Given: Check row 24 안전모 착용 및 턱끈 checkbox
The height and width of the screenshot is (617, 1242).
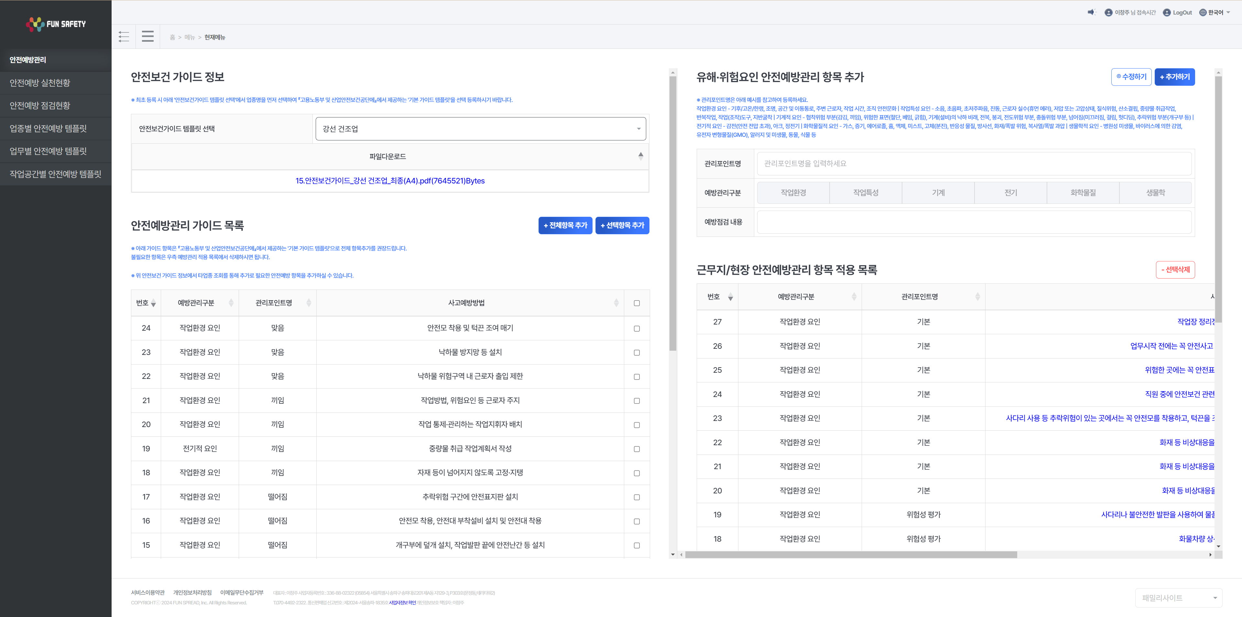Looking at the screenshot, I should pyautogui.click(x=637, y=328).
